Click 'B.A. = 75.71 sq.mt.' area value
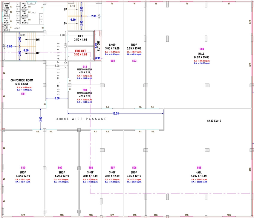Screen dimensions: 254x218 (x=23, y=182)
